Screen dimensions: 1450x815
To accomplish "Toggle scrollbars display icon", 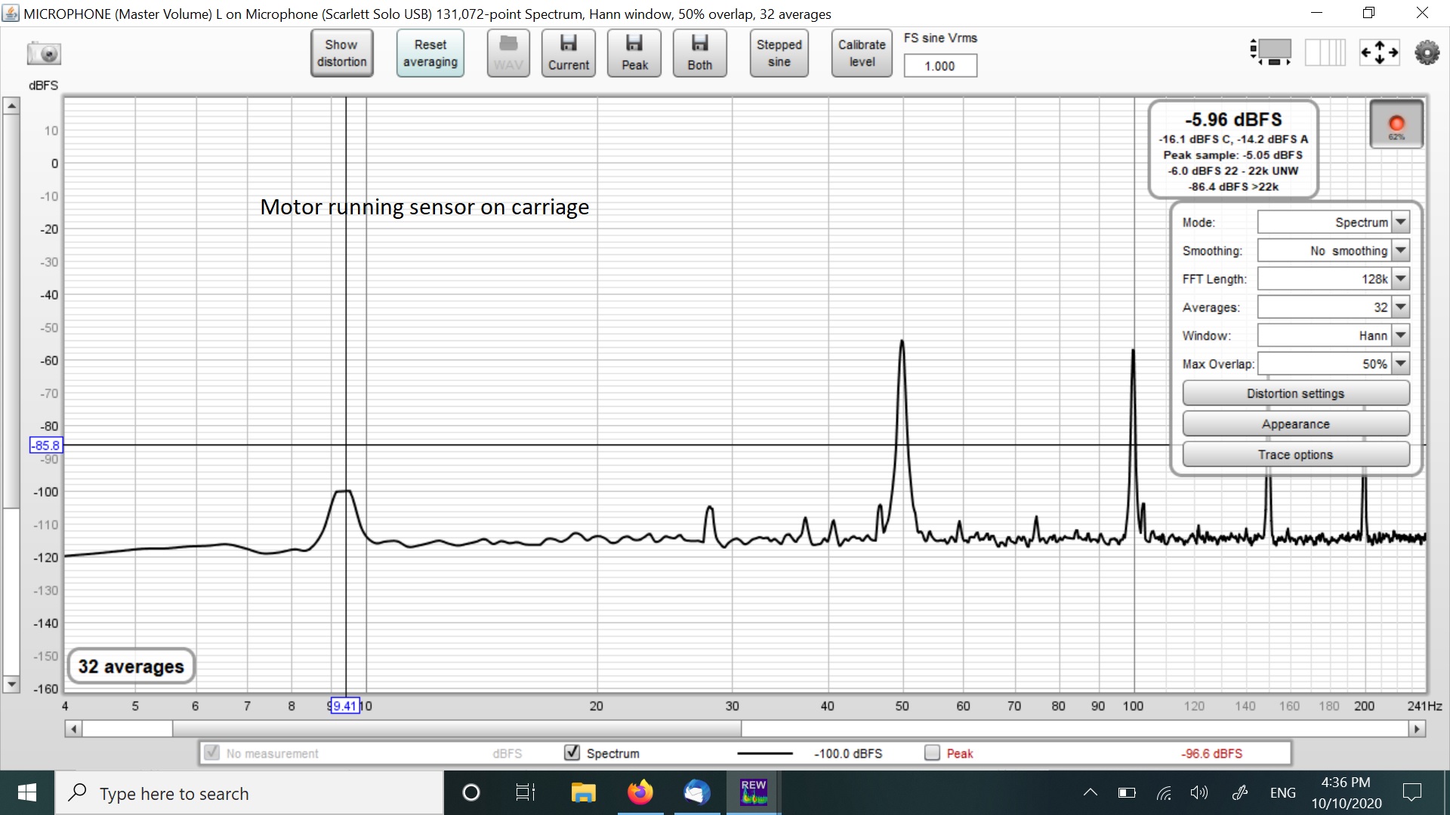I will pos(1271,52).
